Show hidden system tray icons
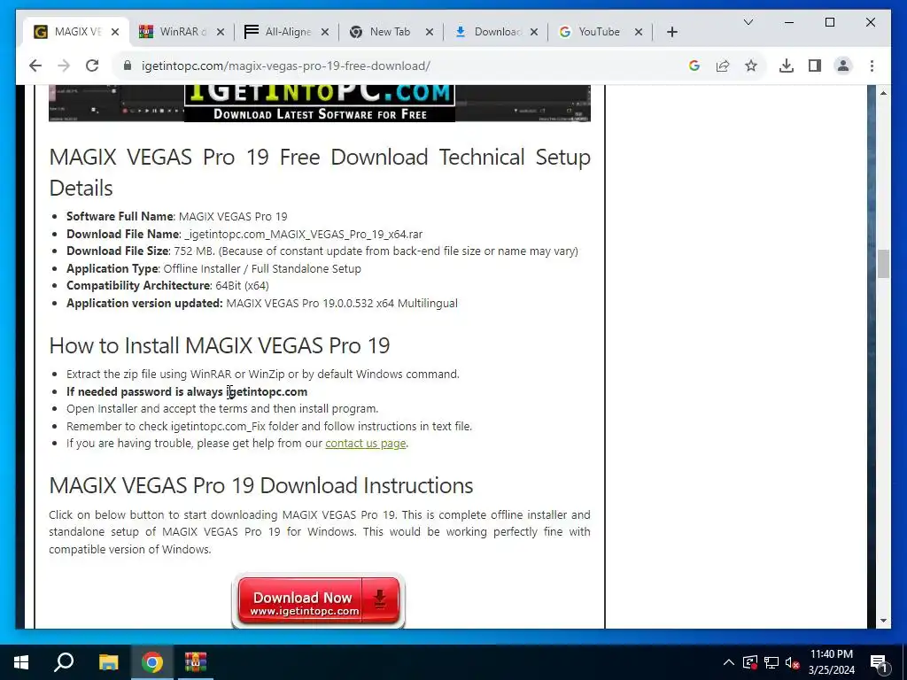907x680 pixels. (728, 662)
